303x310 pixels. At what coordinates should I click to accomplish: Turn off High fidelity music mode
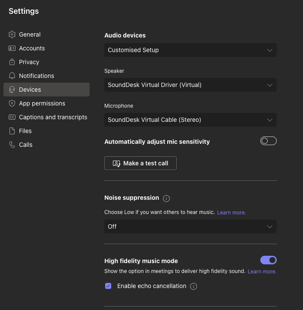pos(268,260)
